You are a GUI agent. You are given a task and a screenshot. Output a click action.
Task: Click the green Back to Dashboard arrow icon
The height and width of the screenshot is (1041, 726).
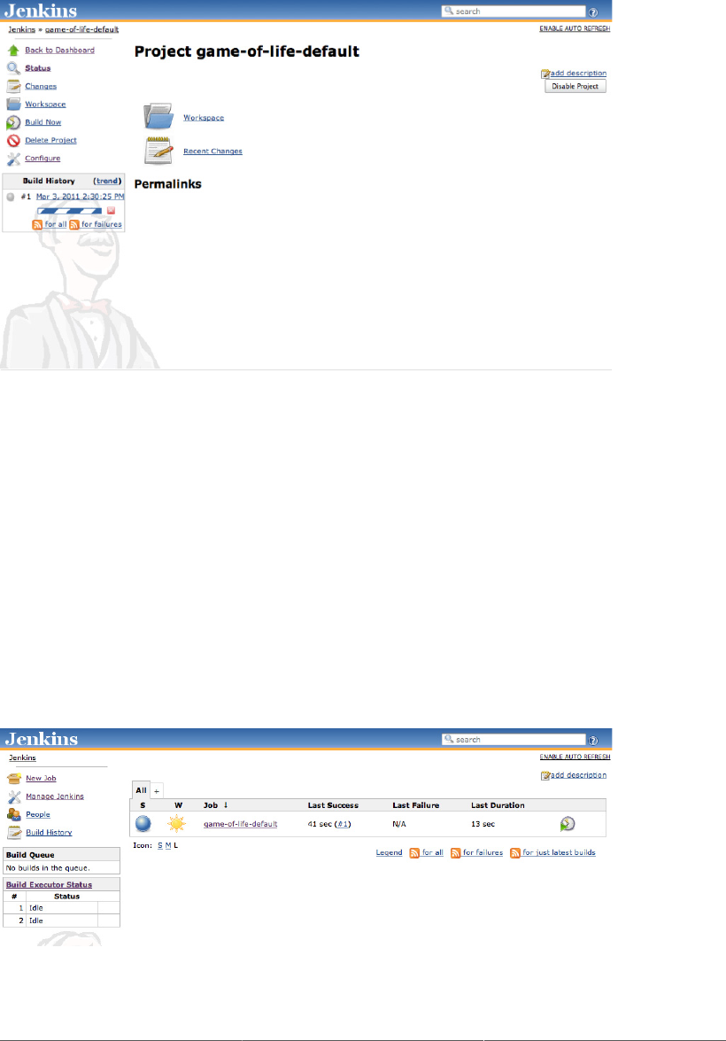(x=13, y=50)
